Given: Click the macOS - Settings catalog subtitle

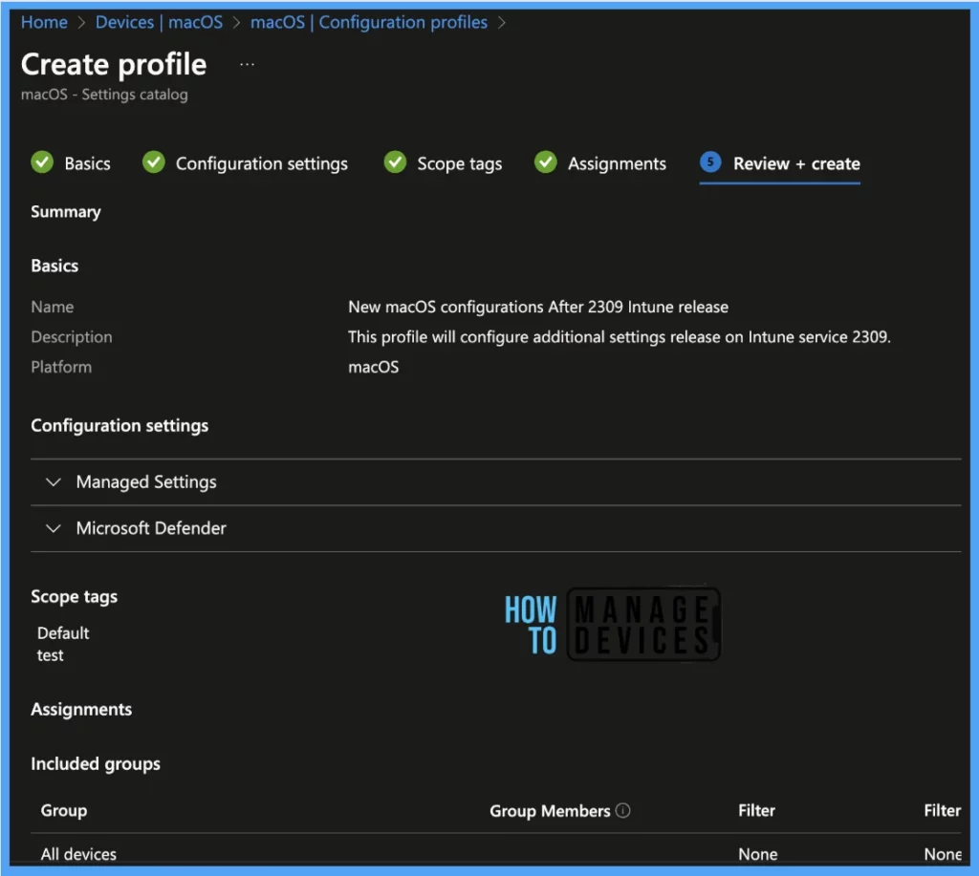Looking at the screenshot, I should coord(104,95).
